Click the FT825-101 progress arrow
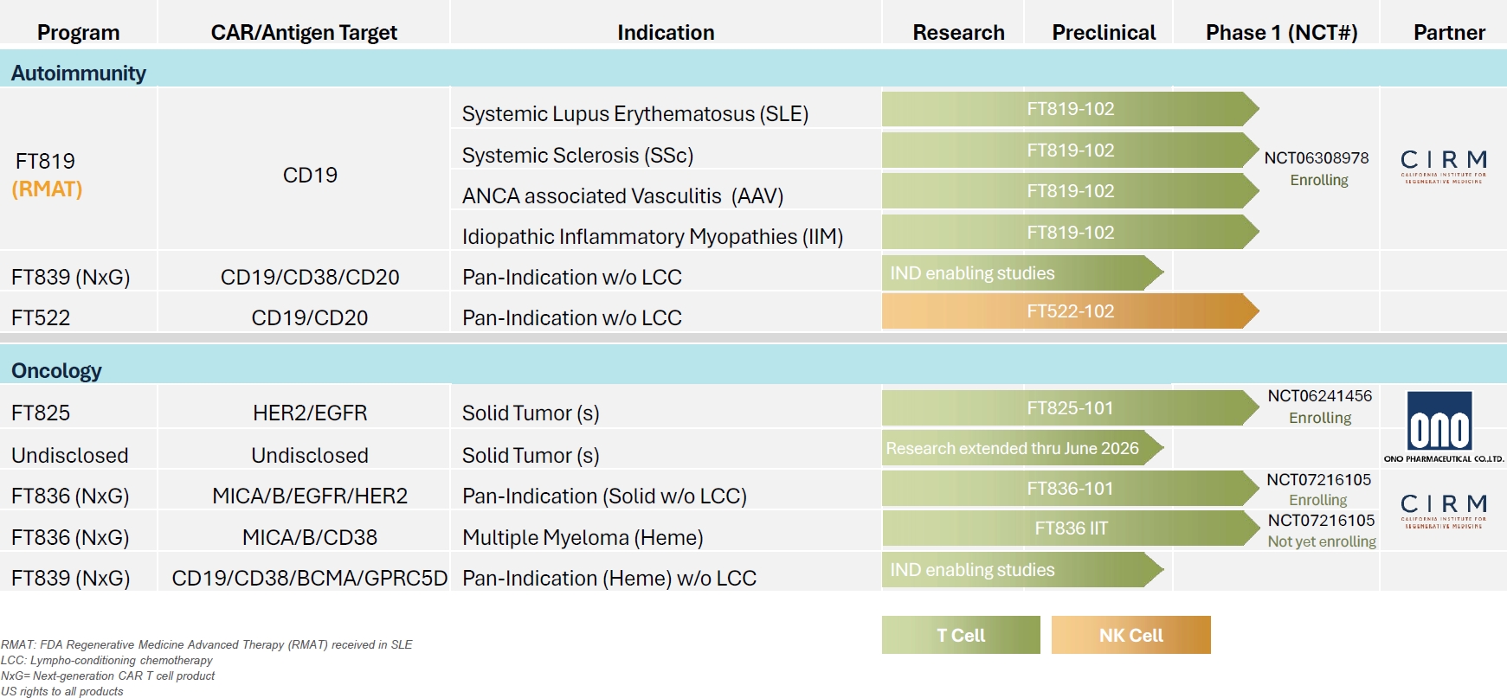This screenshot has height=698, width=1507. 1070,408
